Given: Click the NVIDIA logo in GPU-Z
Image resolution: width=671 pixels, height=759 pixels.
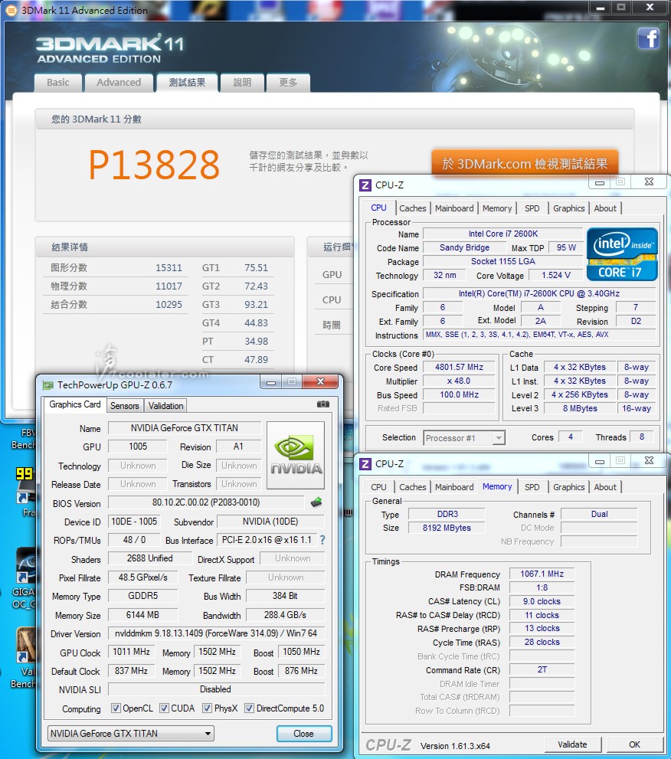Looking at the screenshot, I should [x=296, y=455].
